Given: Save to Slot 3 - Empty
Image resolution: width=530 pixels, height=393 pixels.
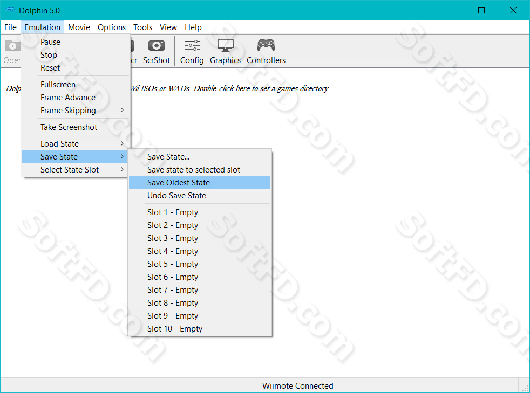Looking at the screenshot, I should click(x=200, y=238).
